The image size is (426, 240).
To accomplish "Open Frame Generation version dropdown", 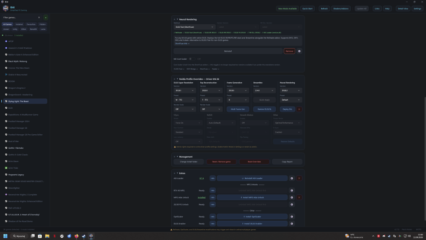I will (237, 90).
